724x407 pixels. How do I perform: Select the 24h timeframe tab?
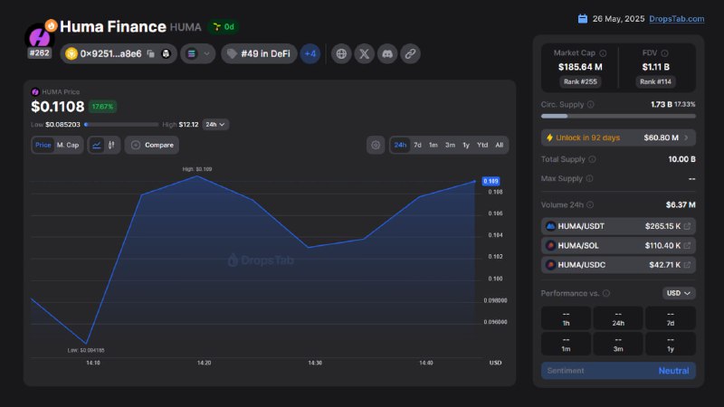pyautogui.click(x=400, y=145)
